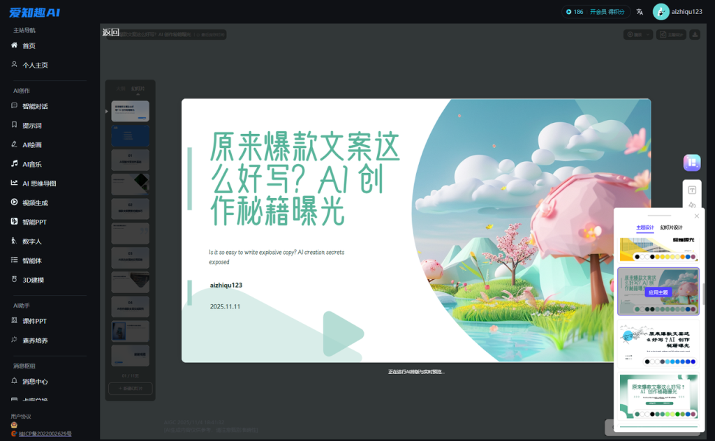
Task: Click the 2025.11.11 date on slide
Action: point(225,306)
